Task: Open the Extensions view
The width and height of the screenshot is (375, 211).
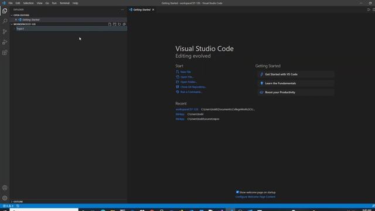Action: (x=5, y=53)
